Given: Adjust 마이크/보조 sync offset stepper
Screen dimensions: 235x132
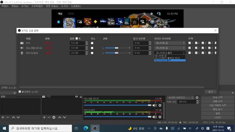Looking at the screenshot, I should [x=150, y=53].
